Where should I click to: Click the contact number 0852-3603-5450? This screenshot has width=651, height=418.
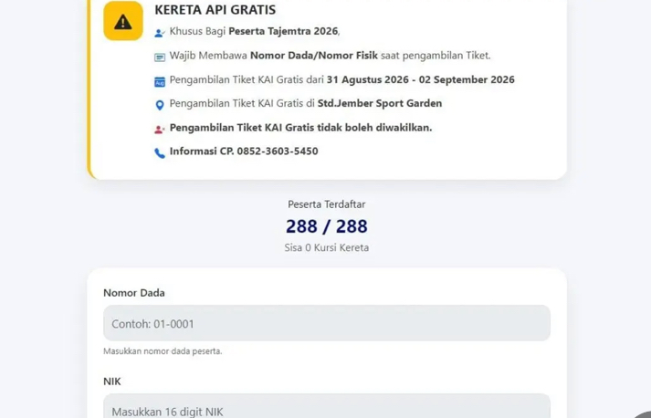(x=278, y=152)
